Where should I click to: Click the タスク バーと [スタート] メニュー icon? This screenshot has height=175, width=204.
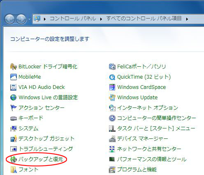point(112,128)
